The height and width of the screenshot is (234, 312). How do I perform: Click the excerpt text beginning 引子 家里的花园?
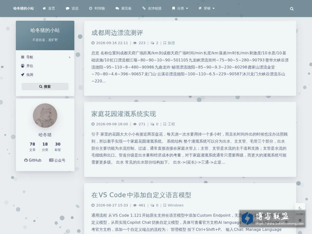190,148
